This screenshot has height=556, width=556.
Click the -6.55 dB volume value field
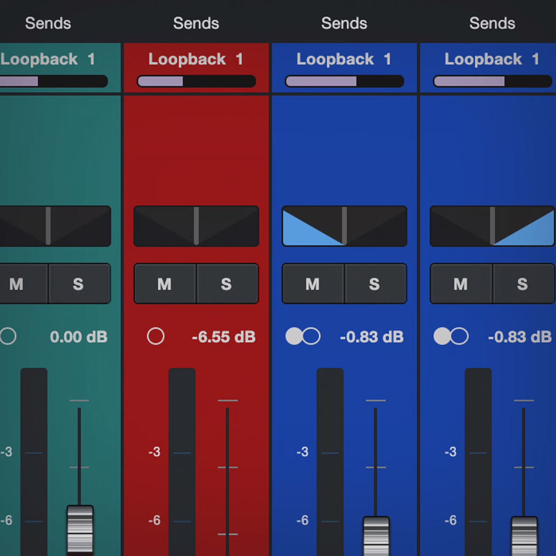[x=223, y=337]
